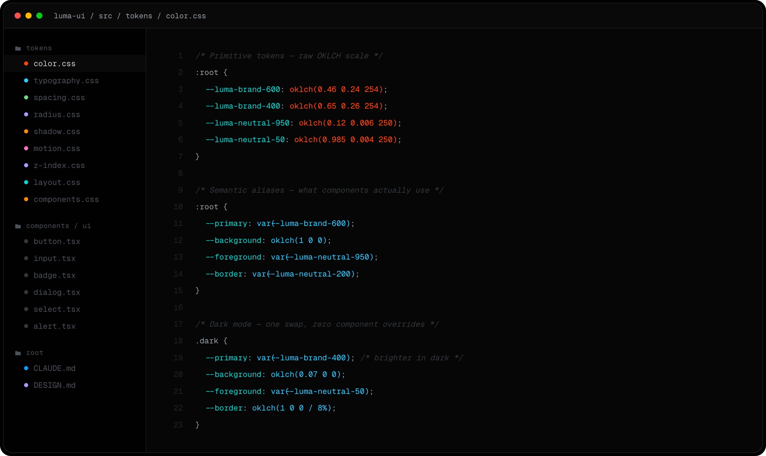Screen dimensions: 766x456
Task: Click oklch(1 0 0) background value
Action: (299, 240)
